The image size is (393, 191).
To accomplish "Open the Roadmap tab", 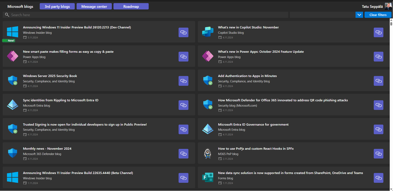I will 131,7.
